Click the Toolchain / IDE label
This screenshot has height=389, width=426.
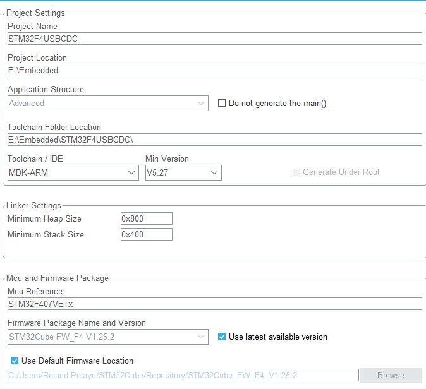35,159
